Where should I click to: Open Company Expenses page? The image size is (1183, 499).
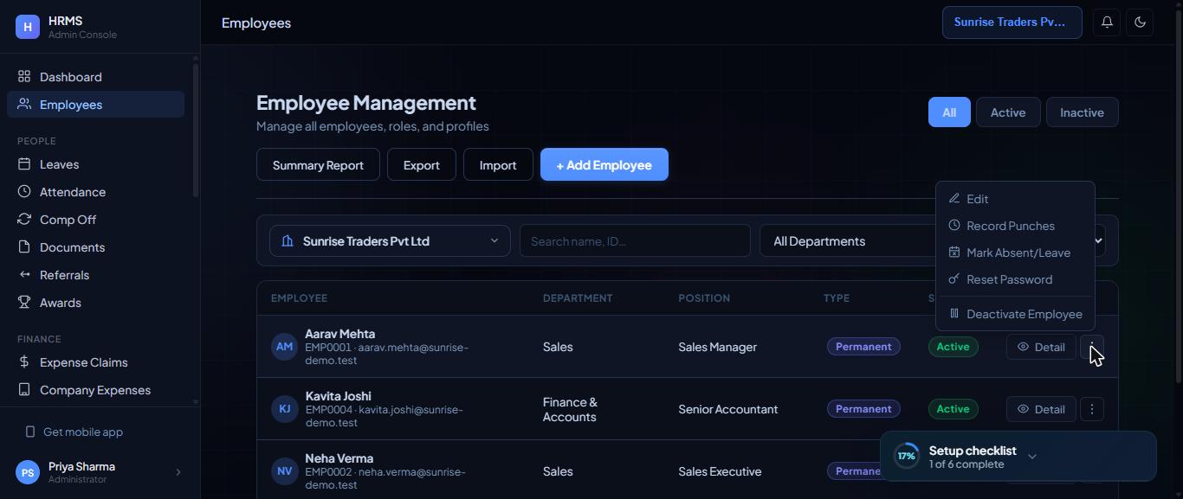(95, 390)
